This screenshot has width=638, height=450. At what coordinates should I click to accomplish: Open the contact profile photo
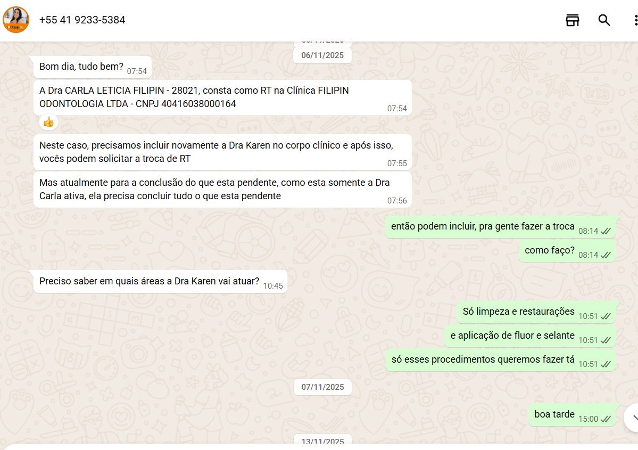[x=16, y=20]
